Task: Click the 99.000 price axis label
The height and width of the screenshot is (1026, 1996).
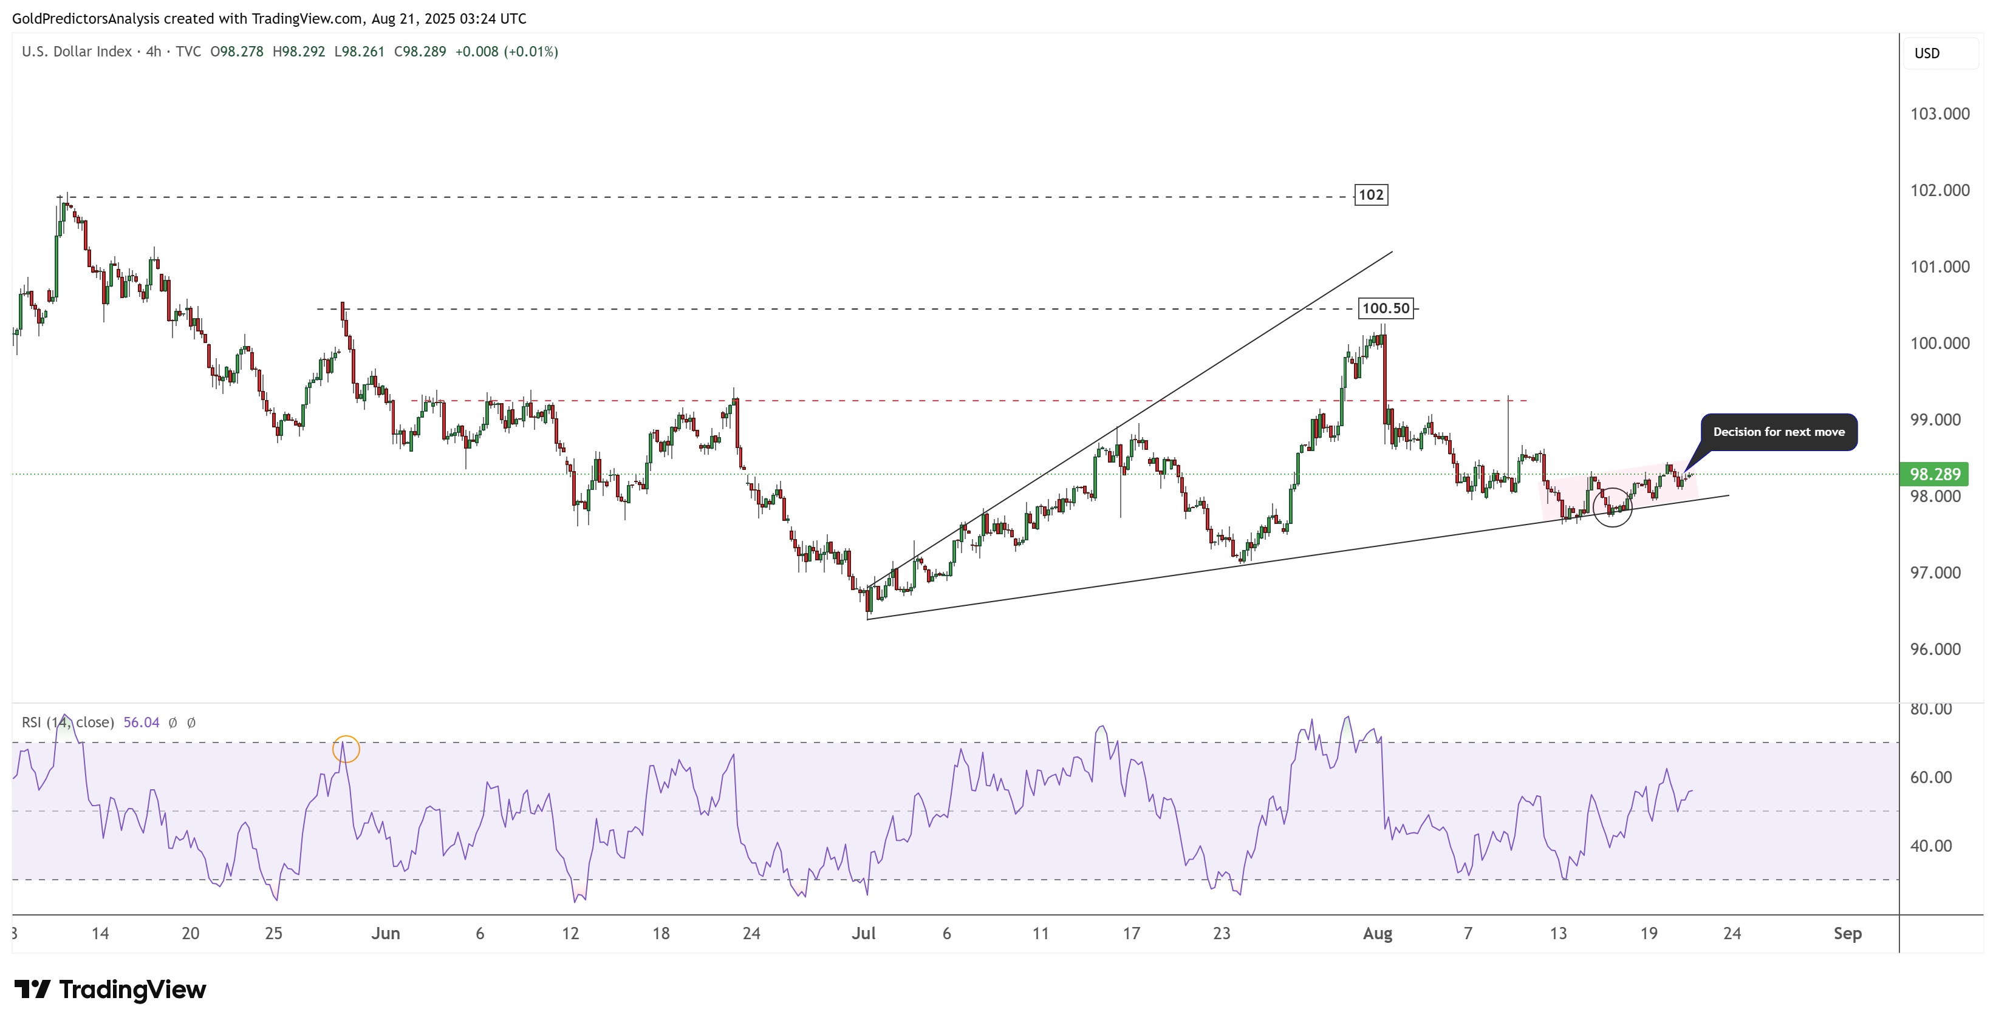Action: 1935,420
